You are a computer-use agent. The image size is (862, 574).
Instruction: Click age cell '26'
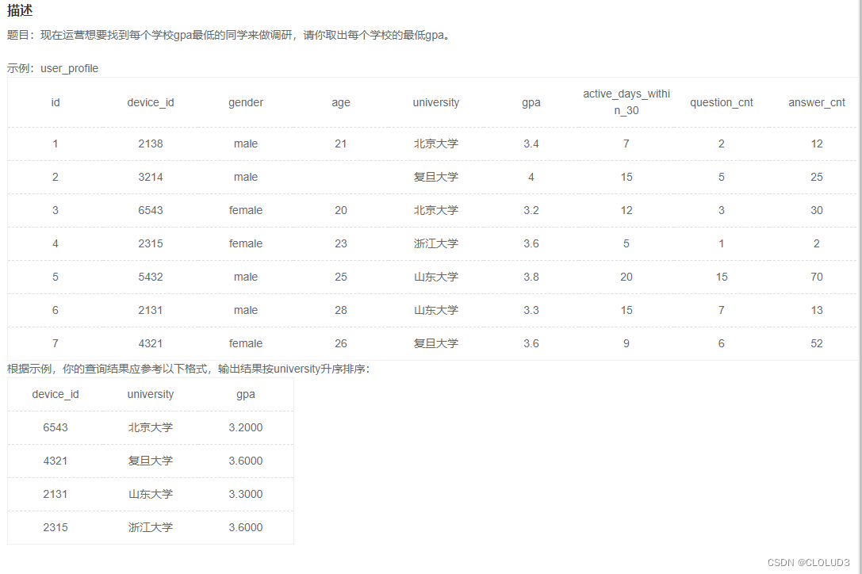pos(341,343)
